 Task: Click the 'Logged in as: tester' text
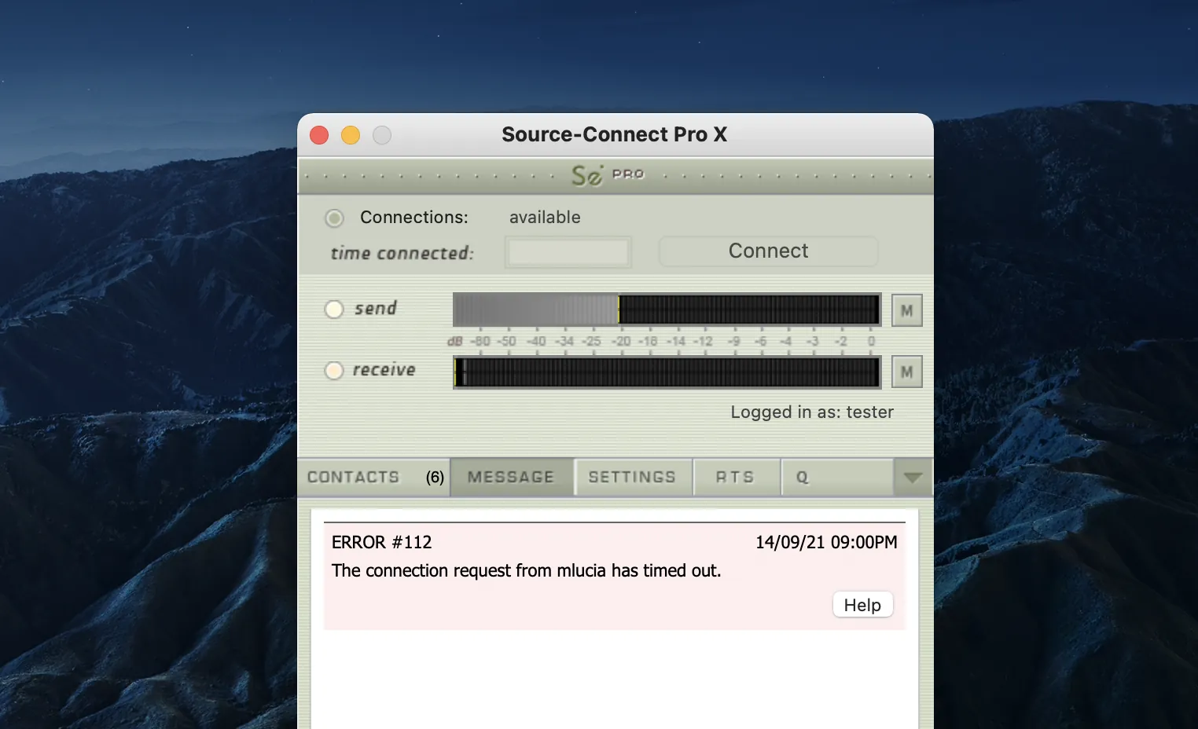[812, 412]
